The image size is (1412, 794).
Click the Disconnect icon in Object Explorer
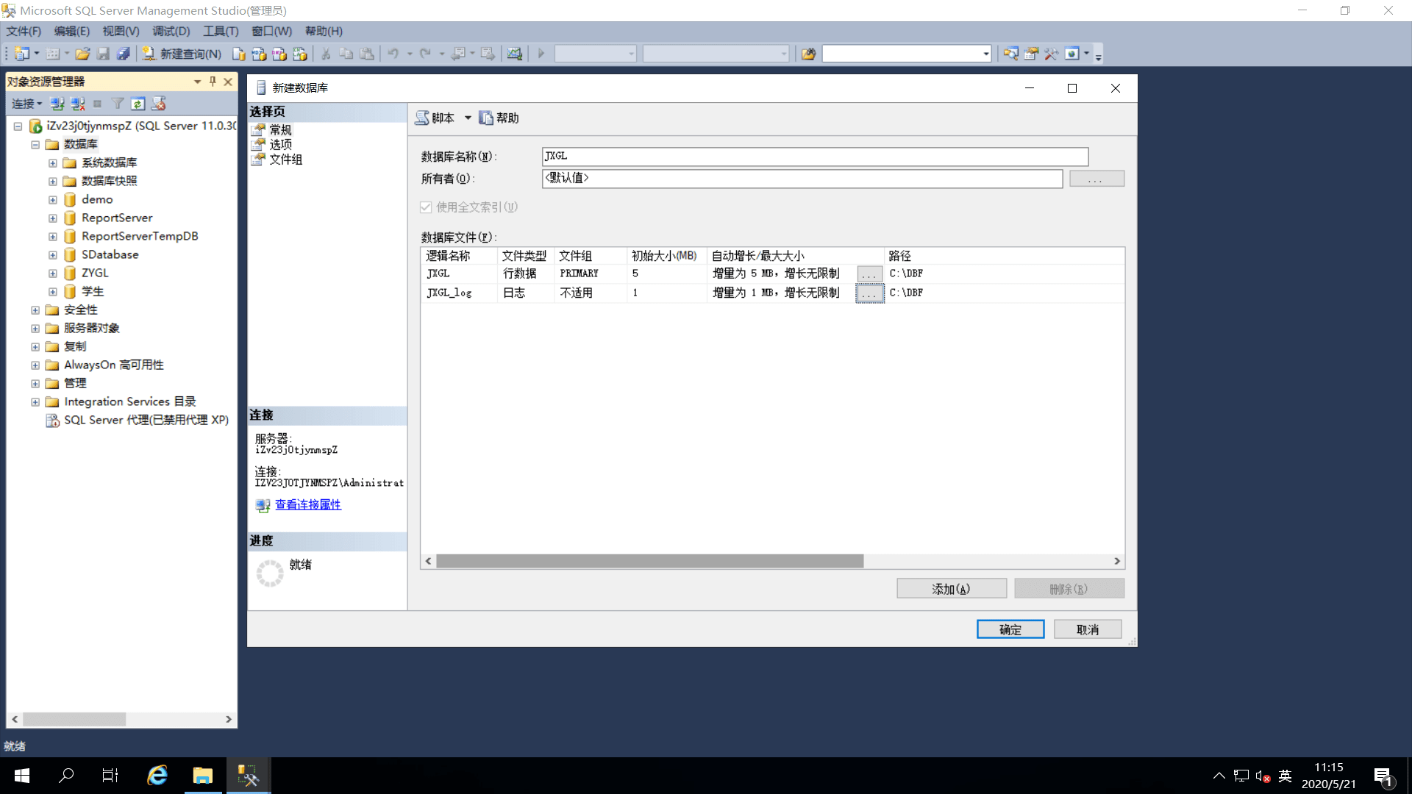[x=77, y=104]
